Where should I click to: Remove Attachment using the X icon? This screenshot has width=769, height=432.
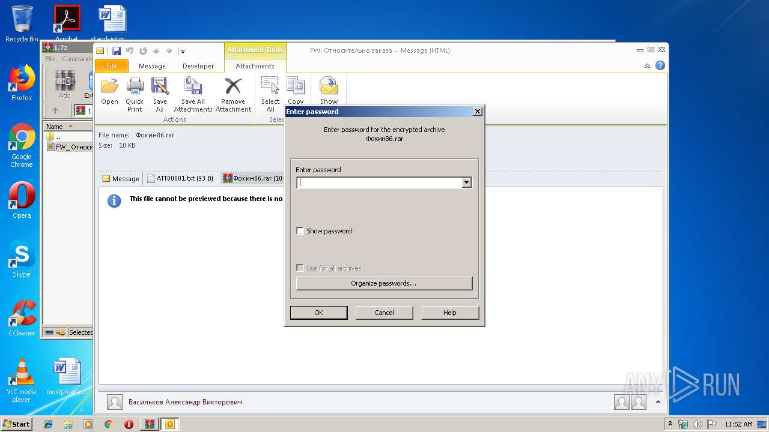pyautogui.click(x=233, y=95)
